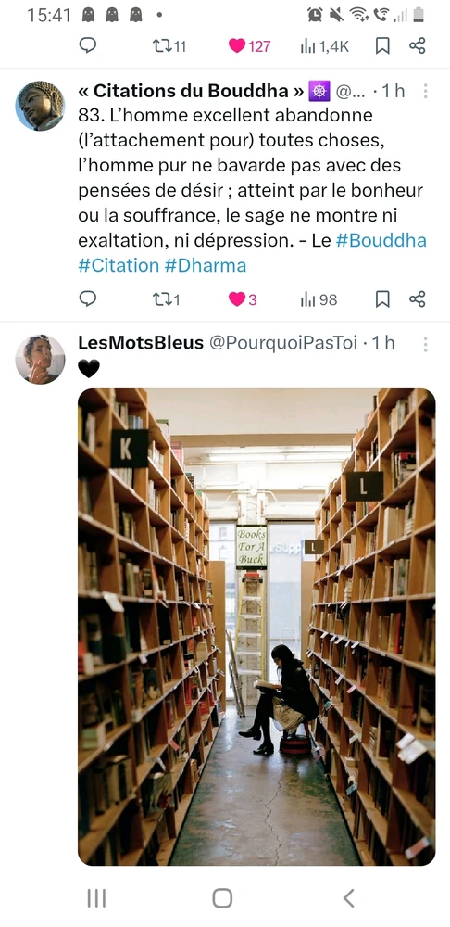This screenshot has height=927, width=450.
Task: Retweet the Citations du Bouddha post
Action: tap(166, 299)
